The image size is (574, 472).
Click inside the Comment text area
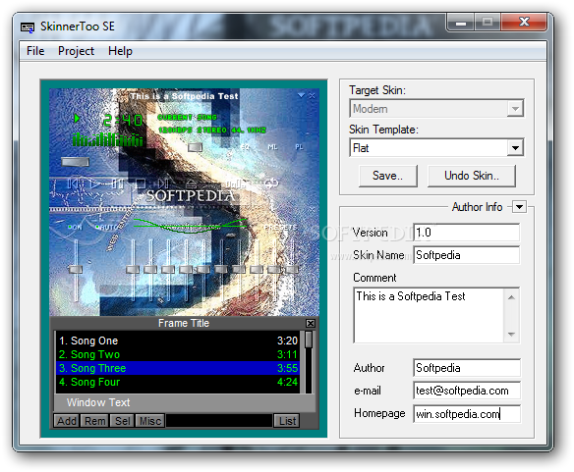tap(429, 316)
